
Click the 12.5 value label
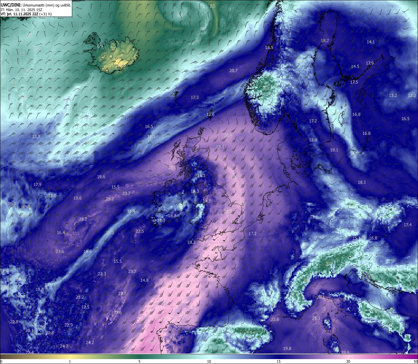tap(85, 307)
